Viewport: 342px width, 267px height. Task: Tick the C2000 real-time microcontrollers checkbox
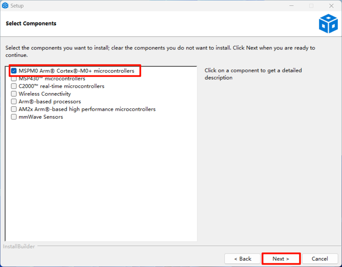point(14,86)
